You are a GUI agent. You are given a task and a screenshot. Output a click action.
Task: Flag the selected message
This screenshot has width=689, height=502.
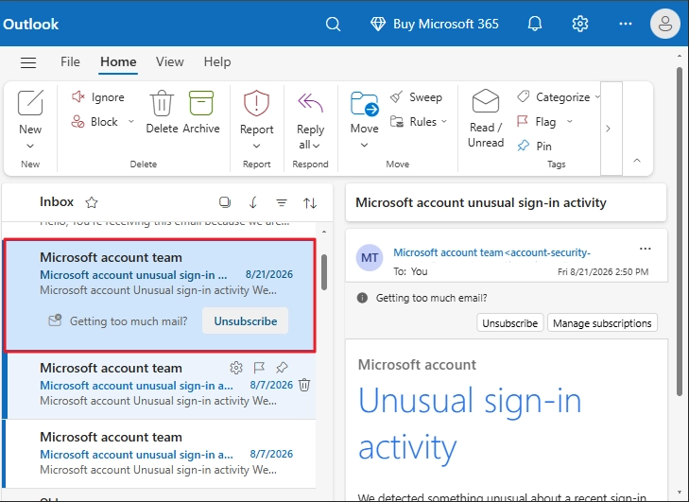(x=537, y=121)
